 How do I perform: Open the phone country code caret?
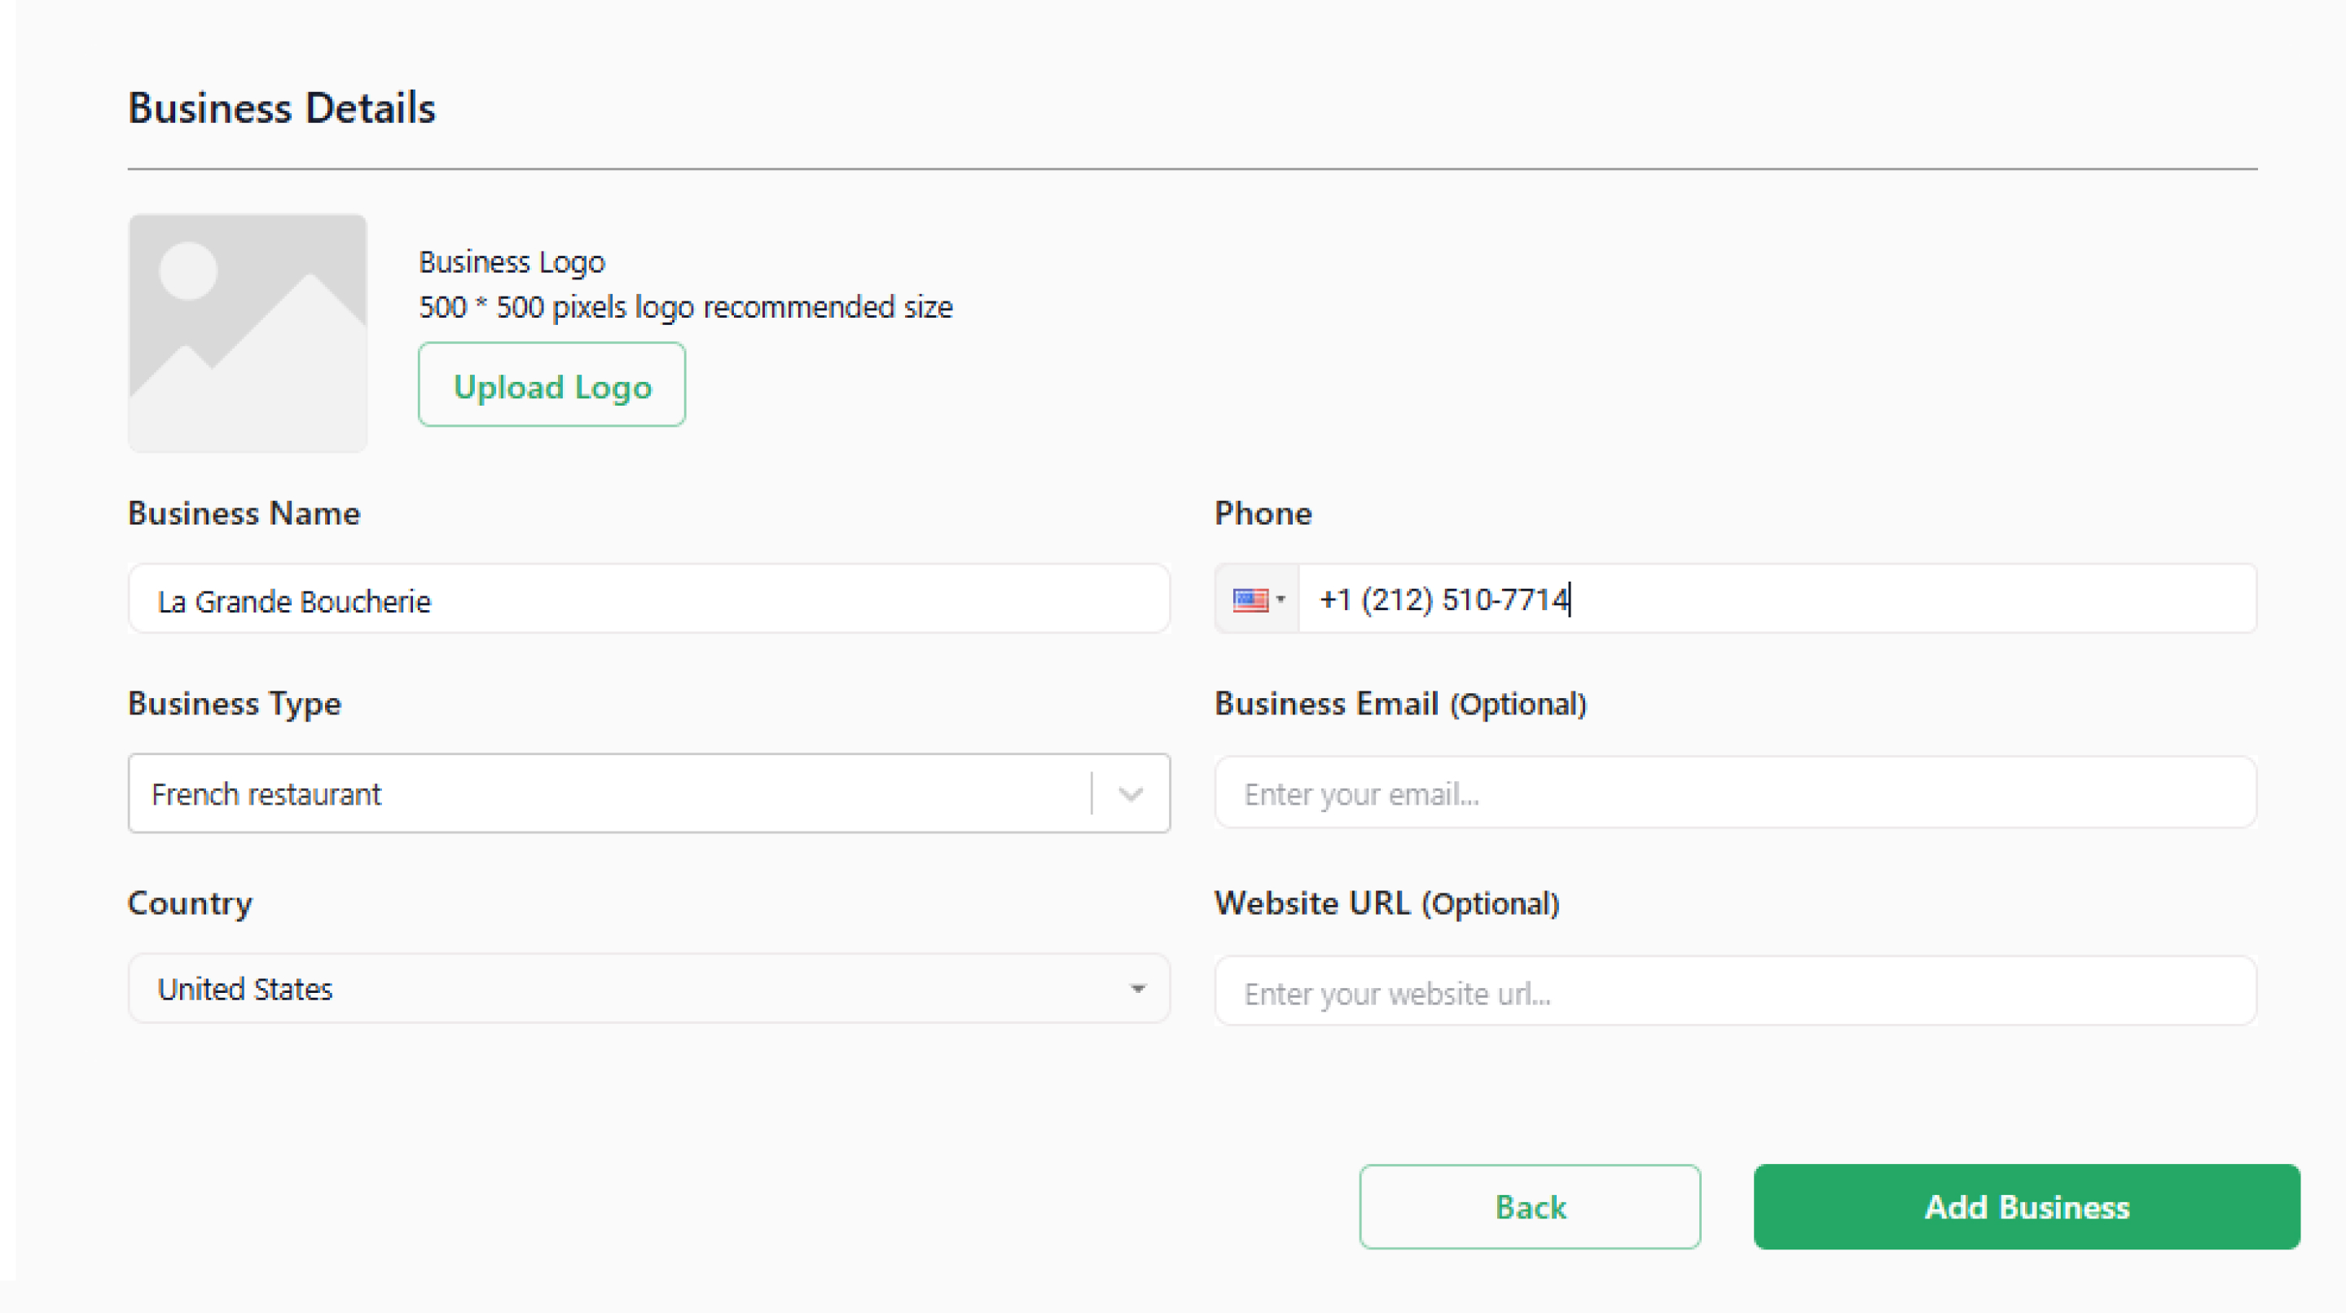pyautogui.click(x=1281, y=599)
